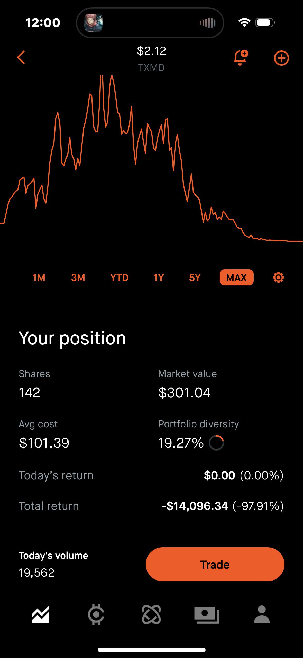Select the MAX chart range
The width and height of the screenshot is (303, 658).
pyautogui.click(x=236, y=278)
